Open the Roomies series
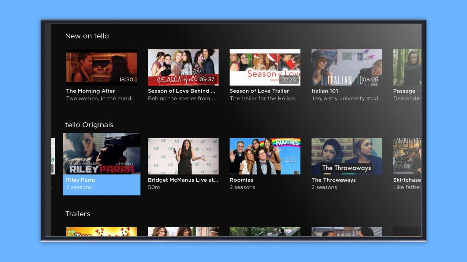 [265, 156]
